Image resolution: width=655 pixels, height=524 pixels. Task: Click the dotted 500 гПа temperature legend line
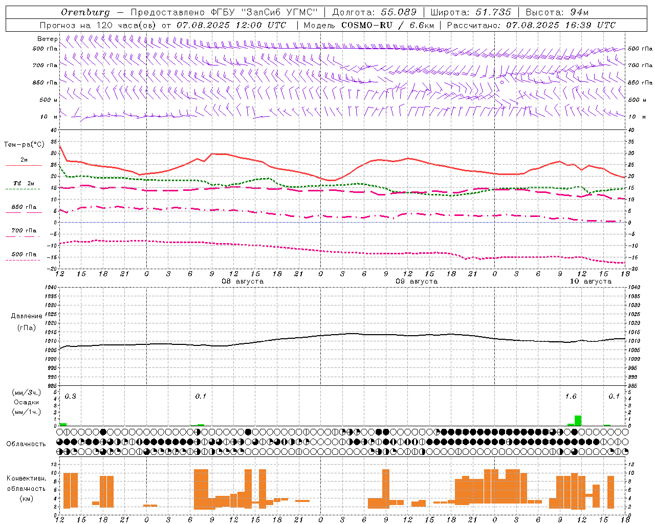click(23, 260)
